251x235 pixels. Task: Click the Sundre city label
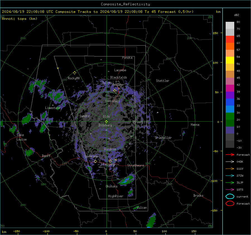coord(85,116)
